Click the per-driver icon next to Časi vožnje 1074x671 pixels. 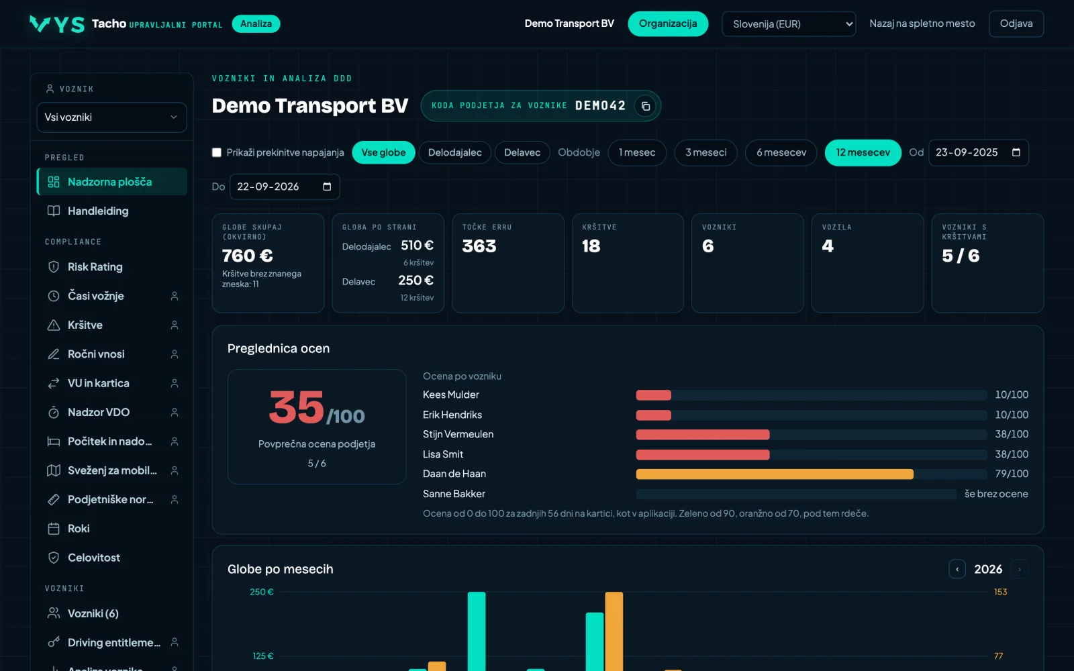coord(175,296)
